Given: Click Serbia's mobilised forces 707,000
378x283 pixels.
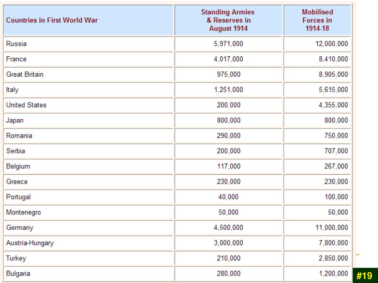Looking at the screenshot, I should (x=336, y=151).
